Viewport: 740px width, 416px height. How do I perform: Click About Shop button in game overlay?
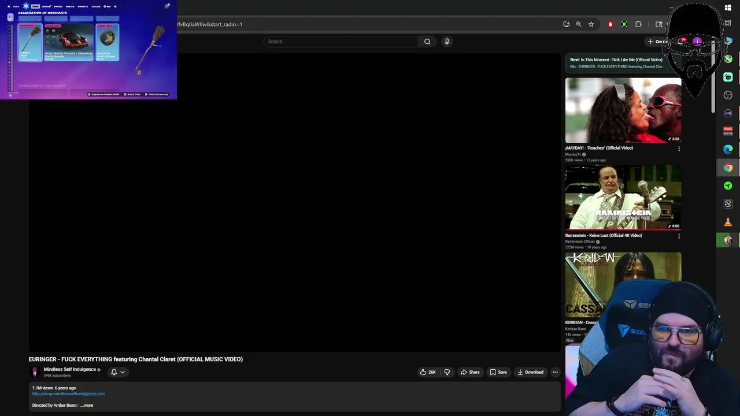point(132,94)
